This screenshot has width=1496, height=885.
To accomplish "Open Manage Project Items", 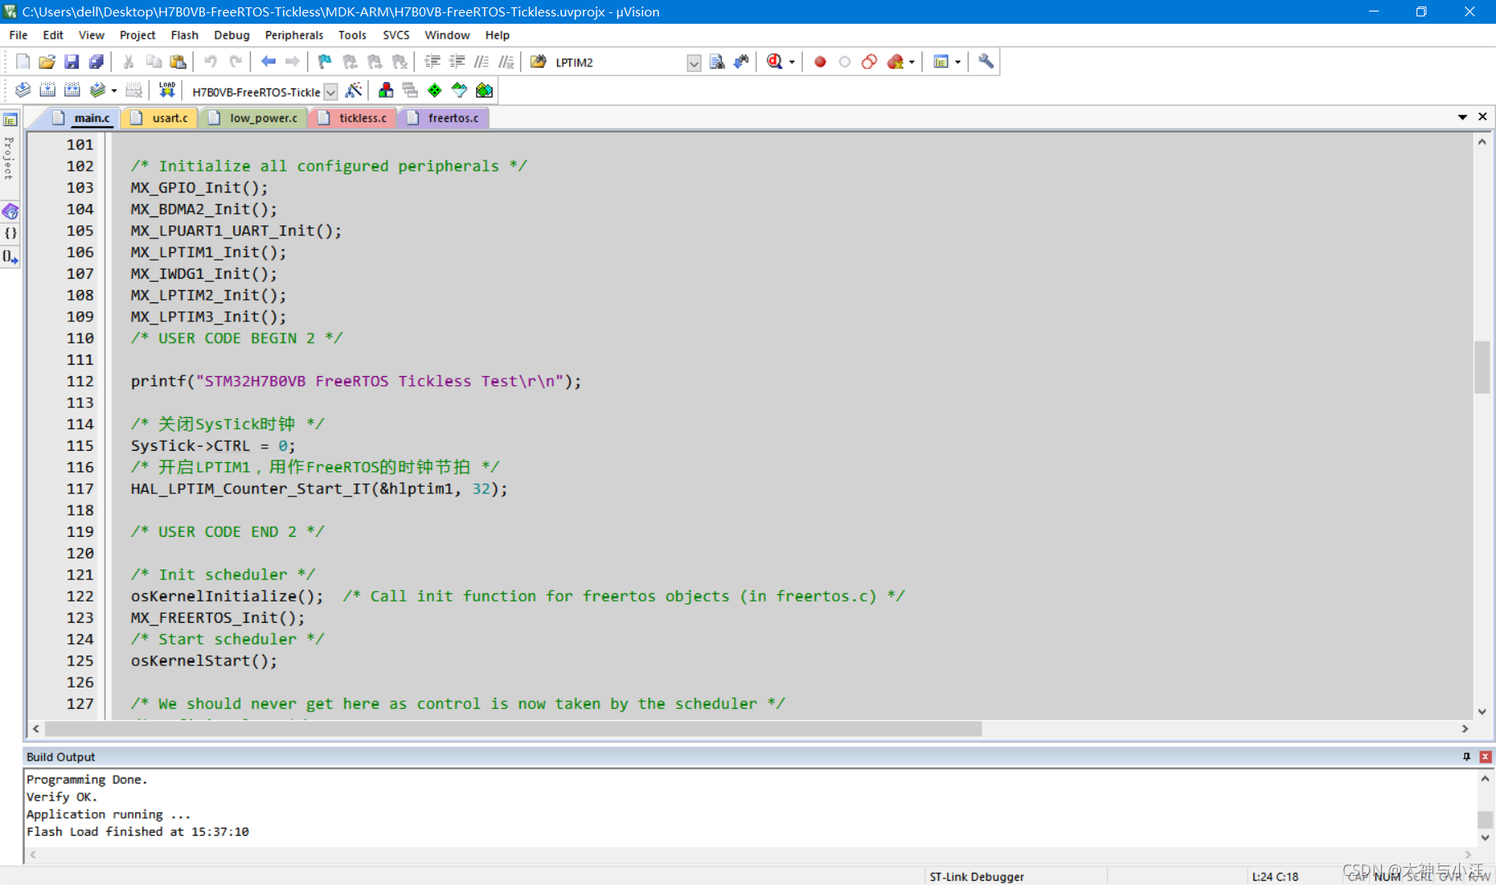I will click(385, 90).
